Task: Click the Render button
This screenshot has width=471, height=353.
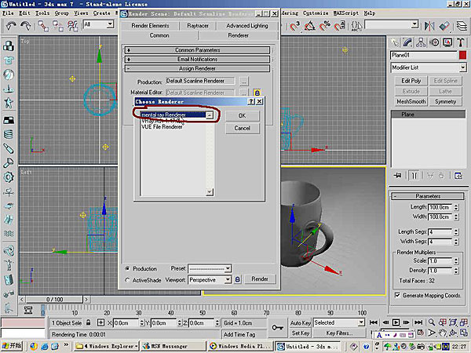Action: [x=260, y=278]
